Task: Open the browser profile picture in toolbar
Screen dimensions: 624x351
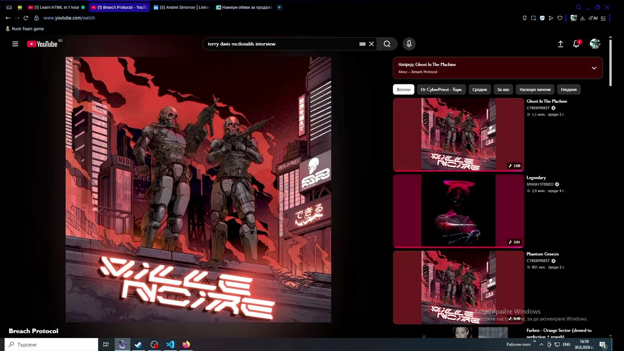Action: [x=574, y=18]
